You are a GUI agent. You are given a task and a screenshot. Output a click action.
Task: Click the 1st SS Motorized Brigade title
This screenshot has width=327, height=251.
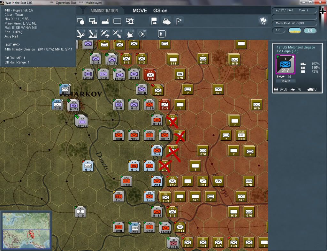[296, 47]
